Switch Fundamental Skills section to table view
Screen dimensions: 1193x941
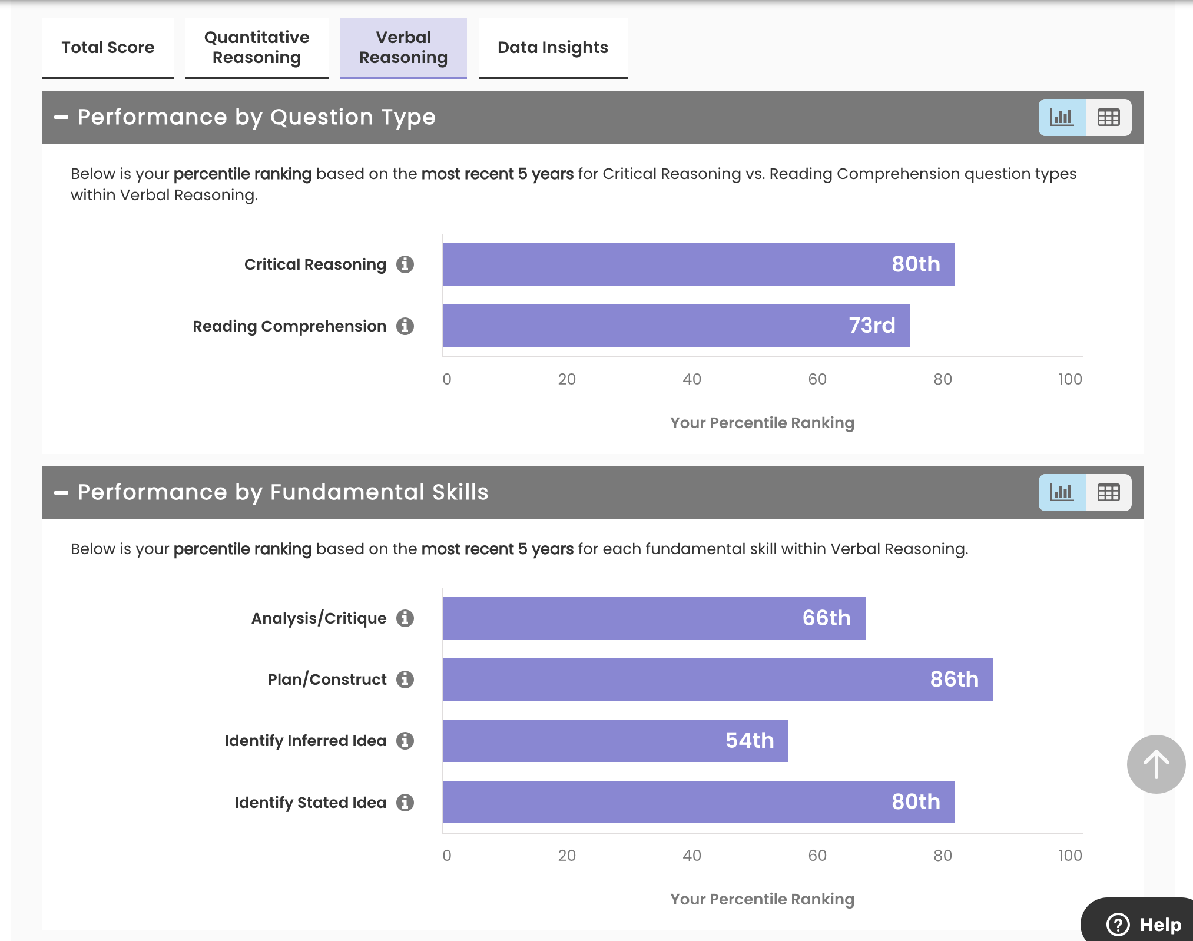(x=1108, y=493)
